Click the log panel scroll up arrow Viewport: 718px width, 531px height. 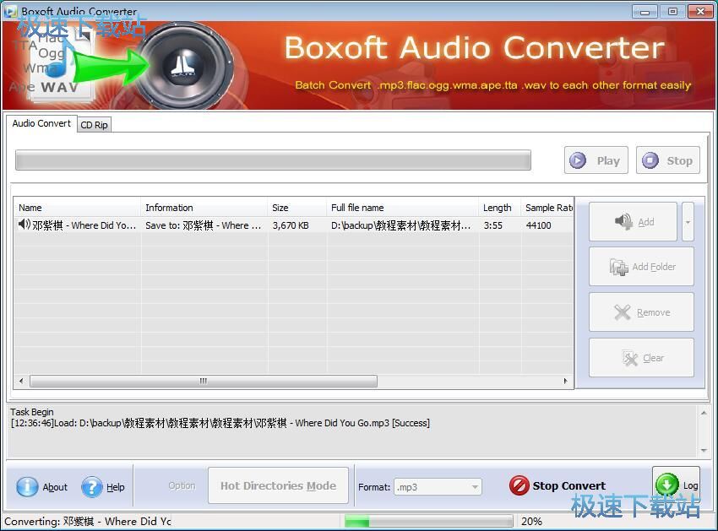pos(704,413)
